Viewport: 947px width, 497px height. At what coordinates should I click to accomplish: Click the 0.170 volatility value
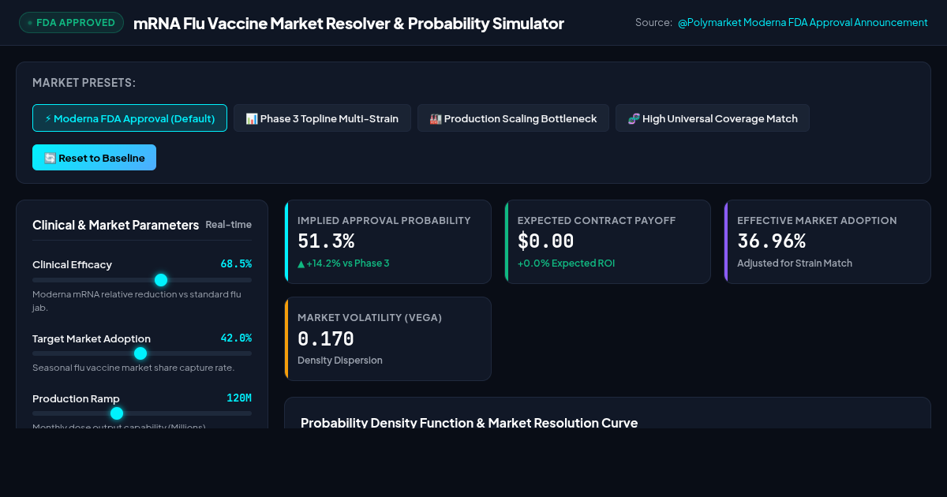pyautogui.click(x=326, y=338)
